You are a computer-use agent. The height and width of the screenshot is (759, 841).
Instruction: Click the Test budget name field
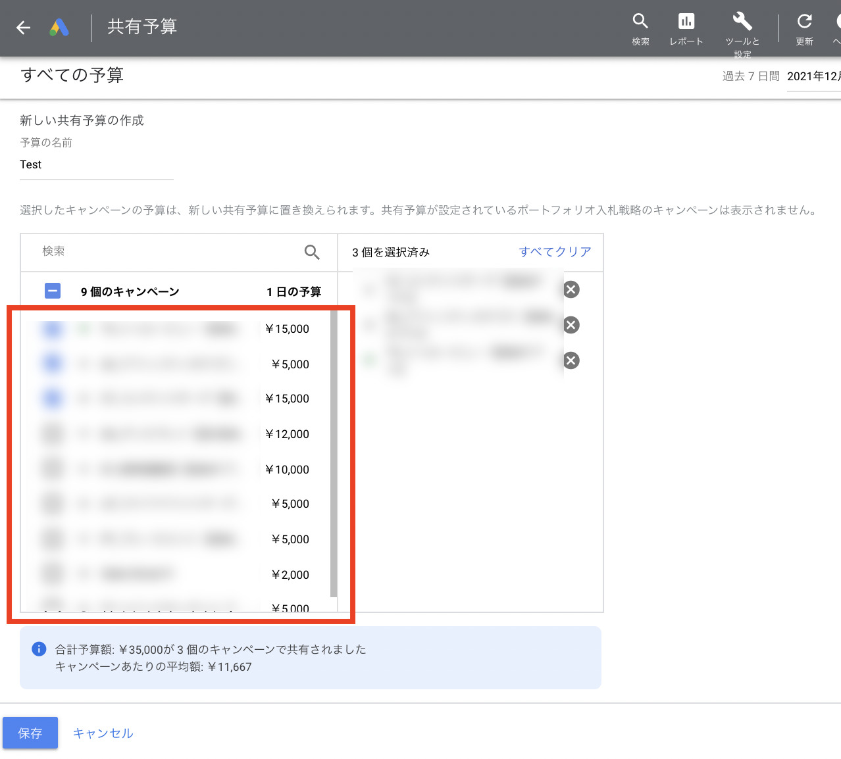pyautogui.click(x=96, y=164)
